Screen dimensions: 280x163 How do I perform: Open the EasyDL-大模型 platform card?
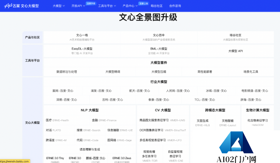point(82,51)
